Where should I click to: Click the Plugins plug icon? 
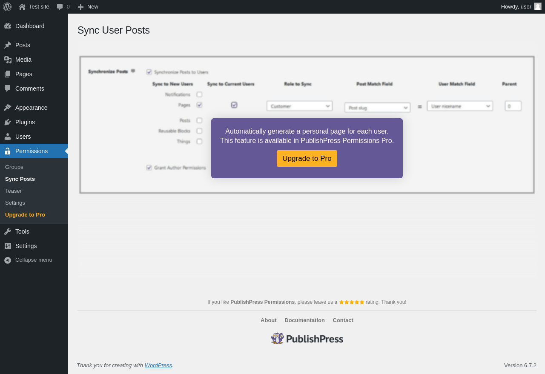[x=8, y=122]
